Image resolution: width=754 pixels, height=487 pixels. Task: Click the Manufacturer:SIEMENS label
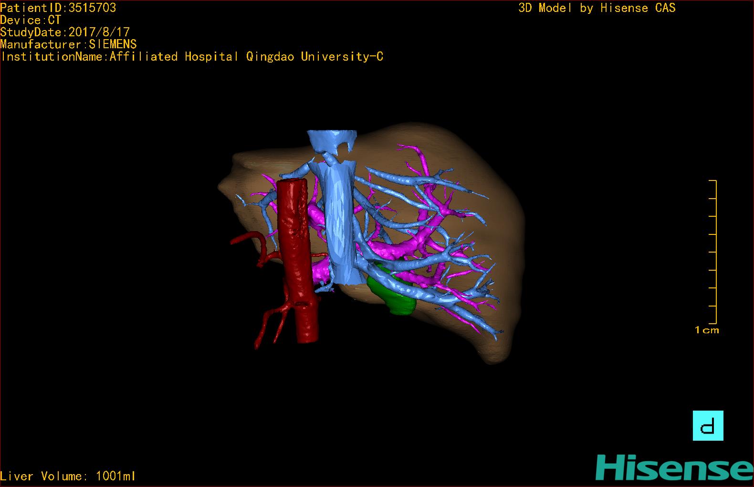pyautogui.click(x=69, y=44)
